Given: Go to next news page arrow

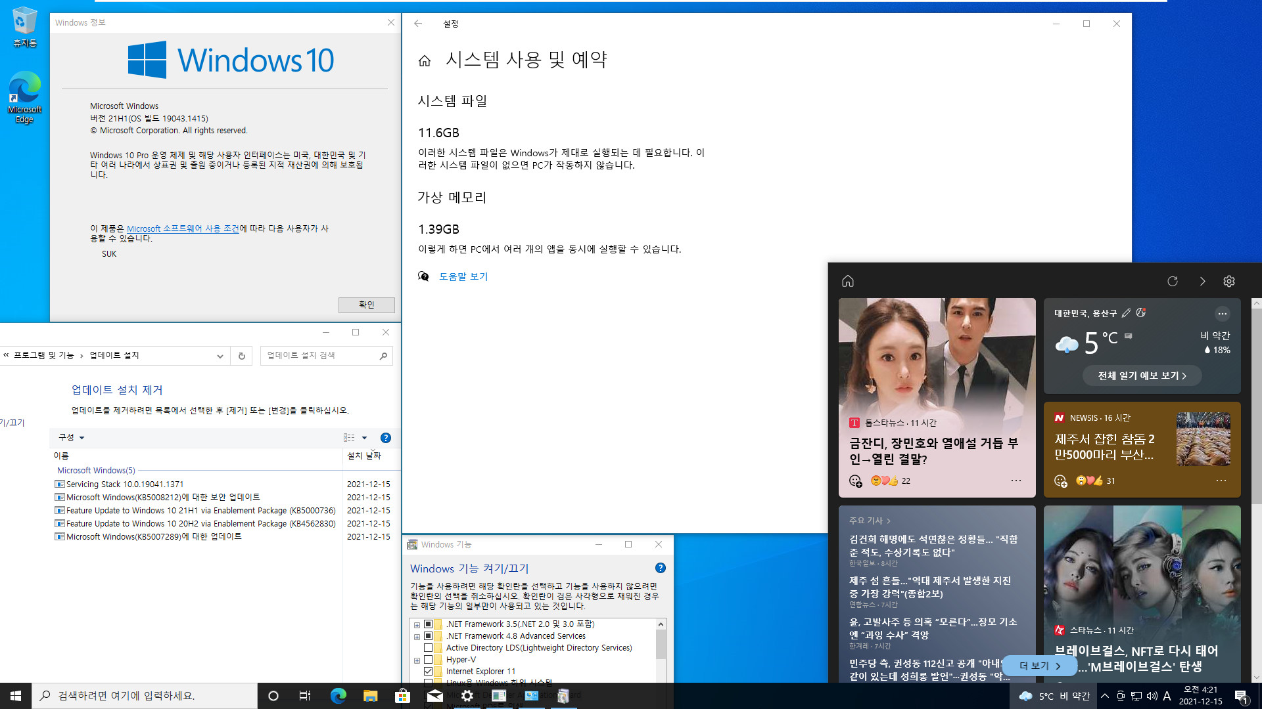Looking at the screenshot, I should coord(1202,281).
